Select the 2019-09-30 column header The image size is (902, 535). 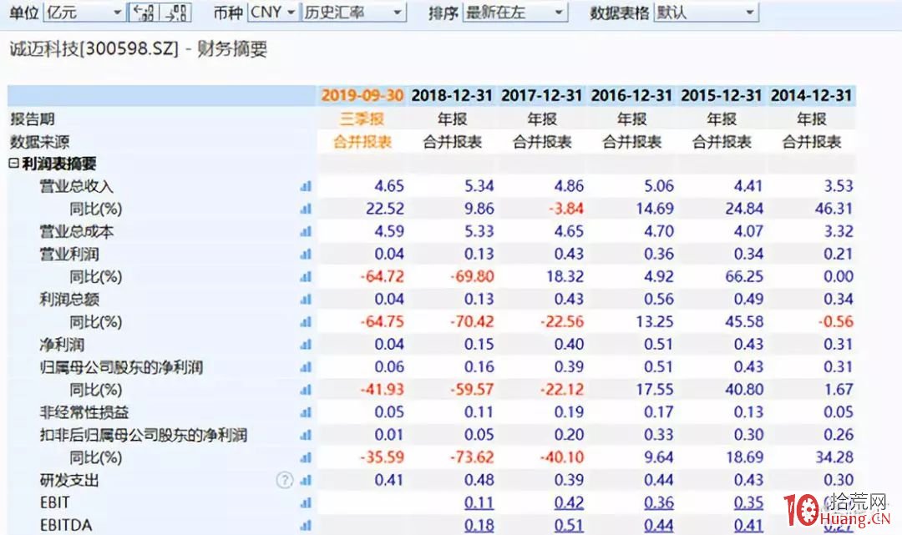(362, 95)
